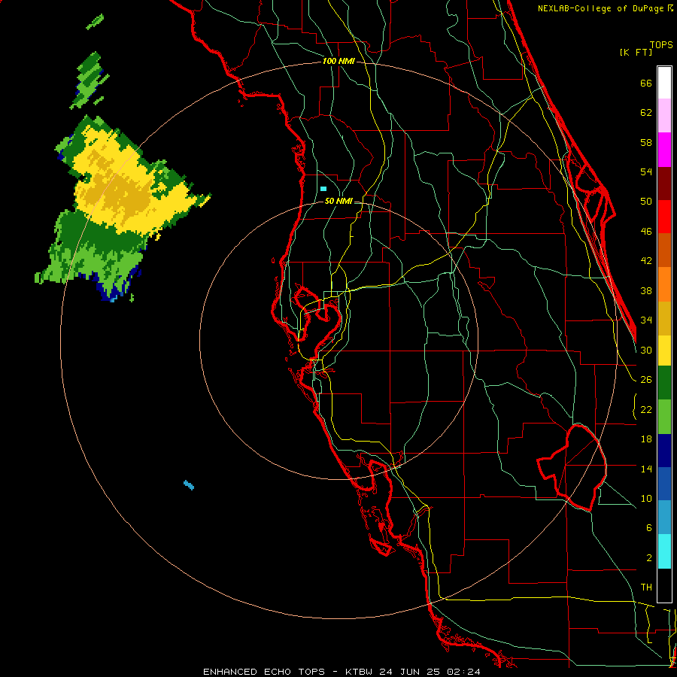Click the 34 legend value
The height and width of the screenshot is (677, 677).
pos(646,320)
